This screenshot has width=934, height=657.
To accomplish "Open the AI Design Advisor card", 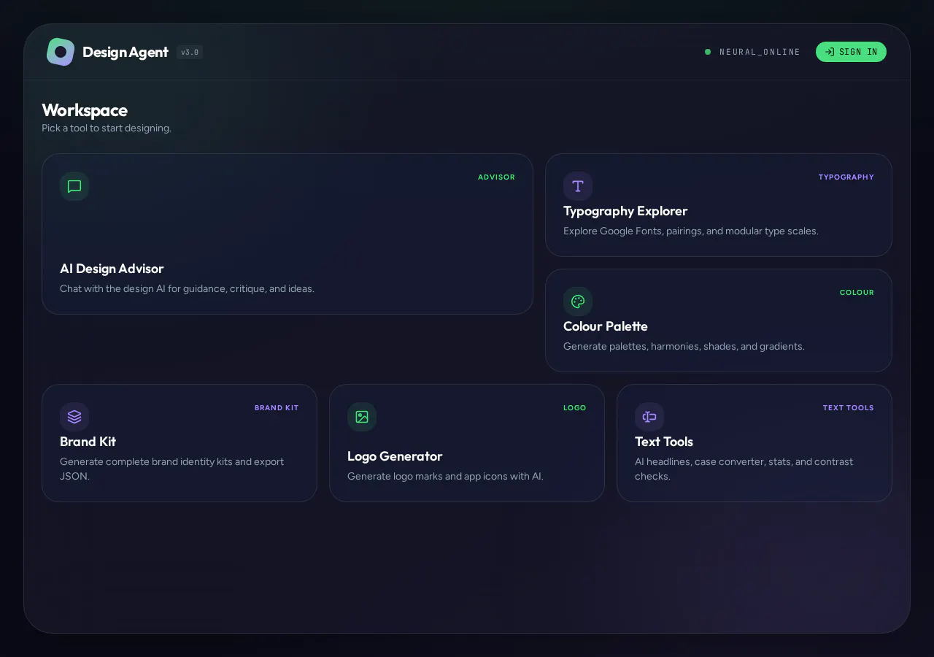I will 287,234.
